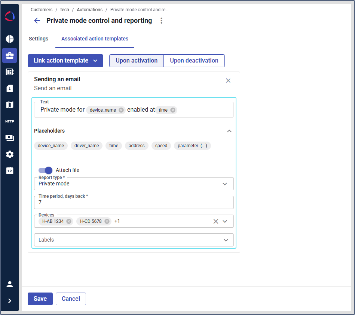355x315 pixels.
Task: Switch to the Settings tab
Action: [x=39, y=39]
